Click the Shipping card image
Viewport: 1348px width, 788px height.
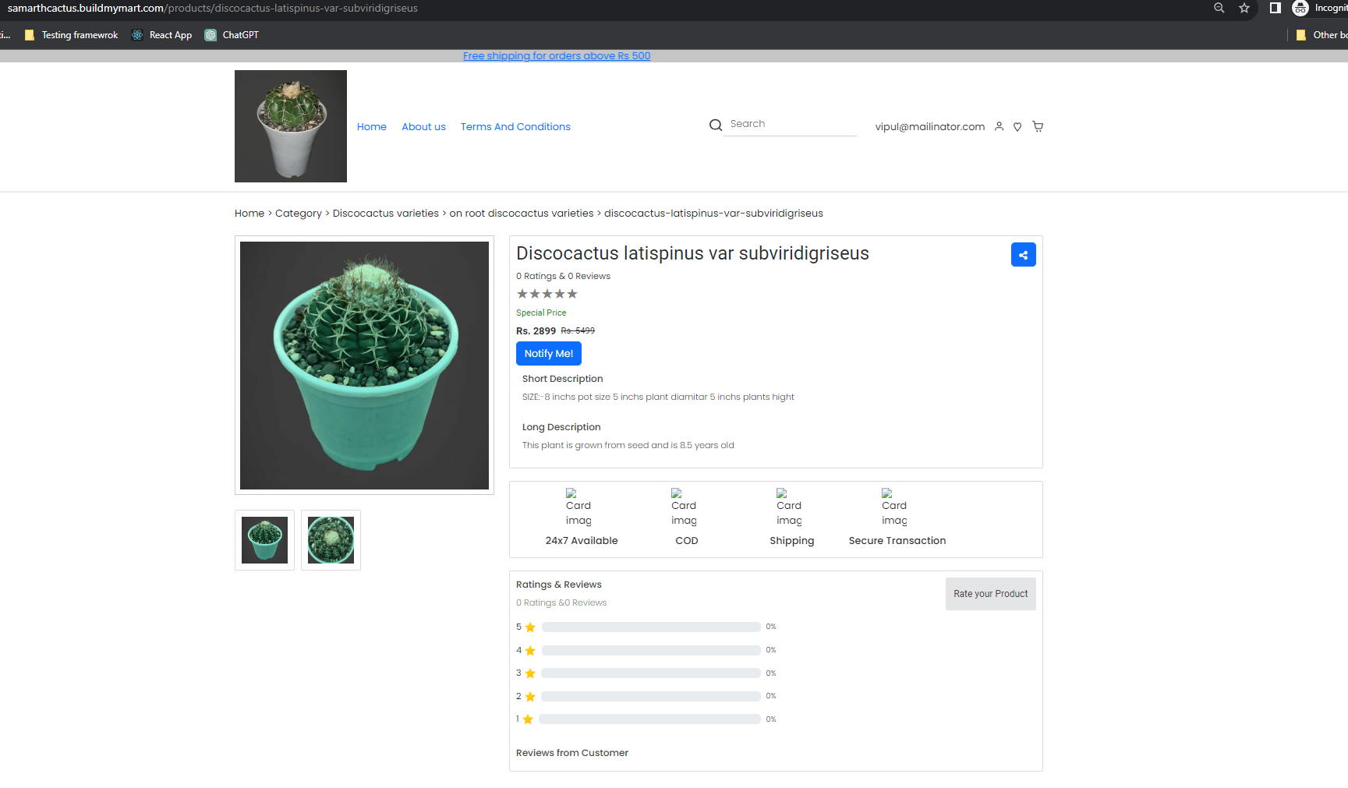click(x=789, y=507)
